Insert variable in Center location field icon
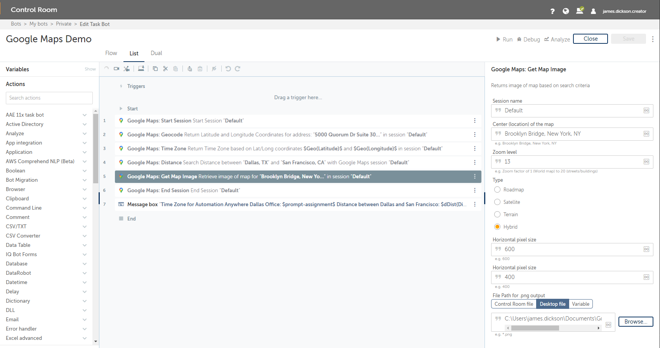Screen dimensions: 660x348 [646, 134]
